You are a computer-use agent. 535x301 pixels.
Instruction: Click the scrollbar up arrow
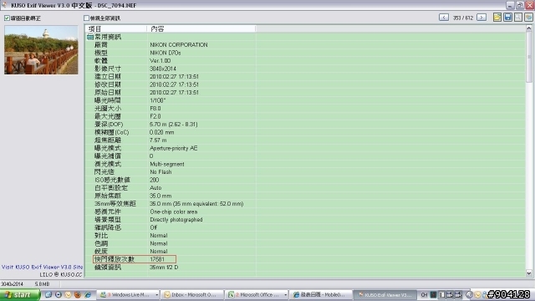[529, 28]
